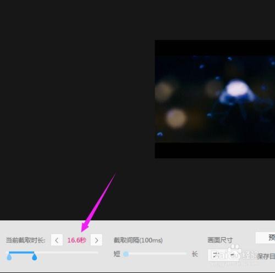Image resolution: width=275 pixels, height=273 pixels.
Task: Click the 当前截取时长 label
Action: [x=25, y=240]
